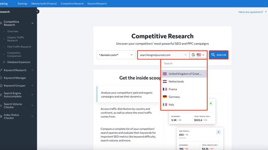
Task: Go to Competitive Research top tab
Action: point(72,4)
